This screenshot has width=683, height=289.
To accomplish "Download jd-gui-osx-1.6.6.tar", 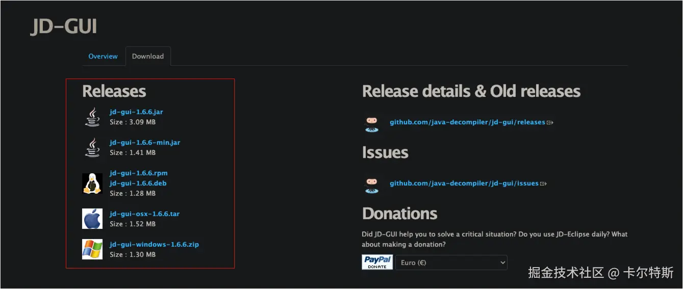I will coord(144,214).
